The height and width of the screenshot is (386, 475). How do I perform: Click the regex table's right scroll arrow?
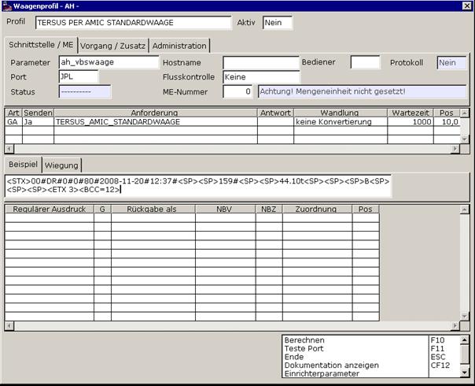click(x=455, y=326)
